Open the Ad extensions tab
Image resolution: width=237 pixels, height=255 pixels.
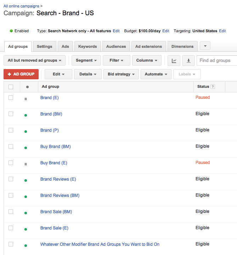(148, 46)
